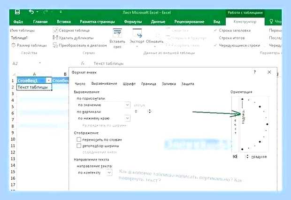Image resolution: width=291 pixels, height=200 pixels.
Task: Switch to the Вставка ribbon tab
Action: coord(64,22)
